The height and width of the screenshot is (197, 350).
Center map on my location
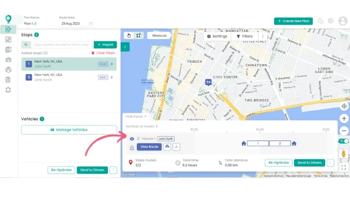pyautogui.click(x=344, y=107)
